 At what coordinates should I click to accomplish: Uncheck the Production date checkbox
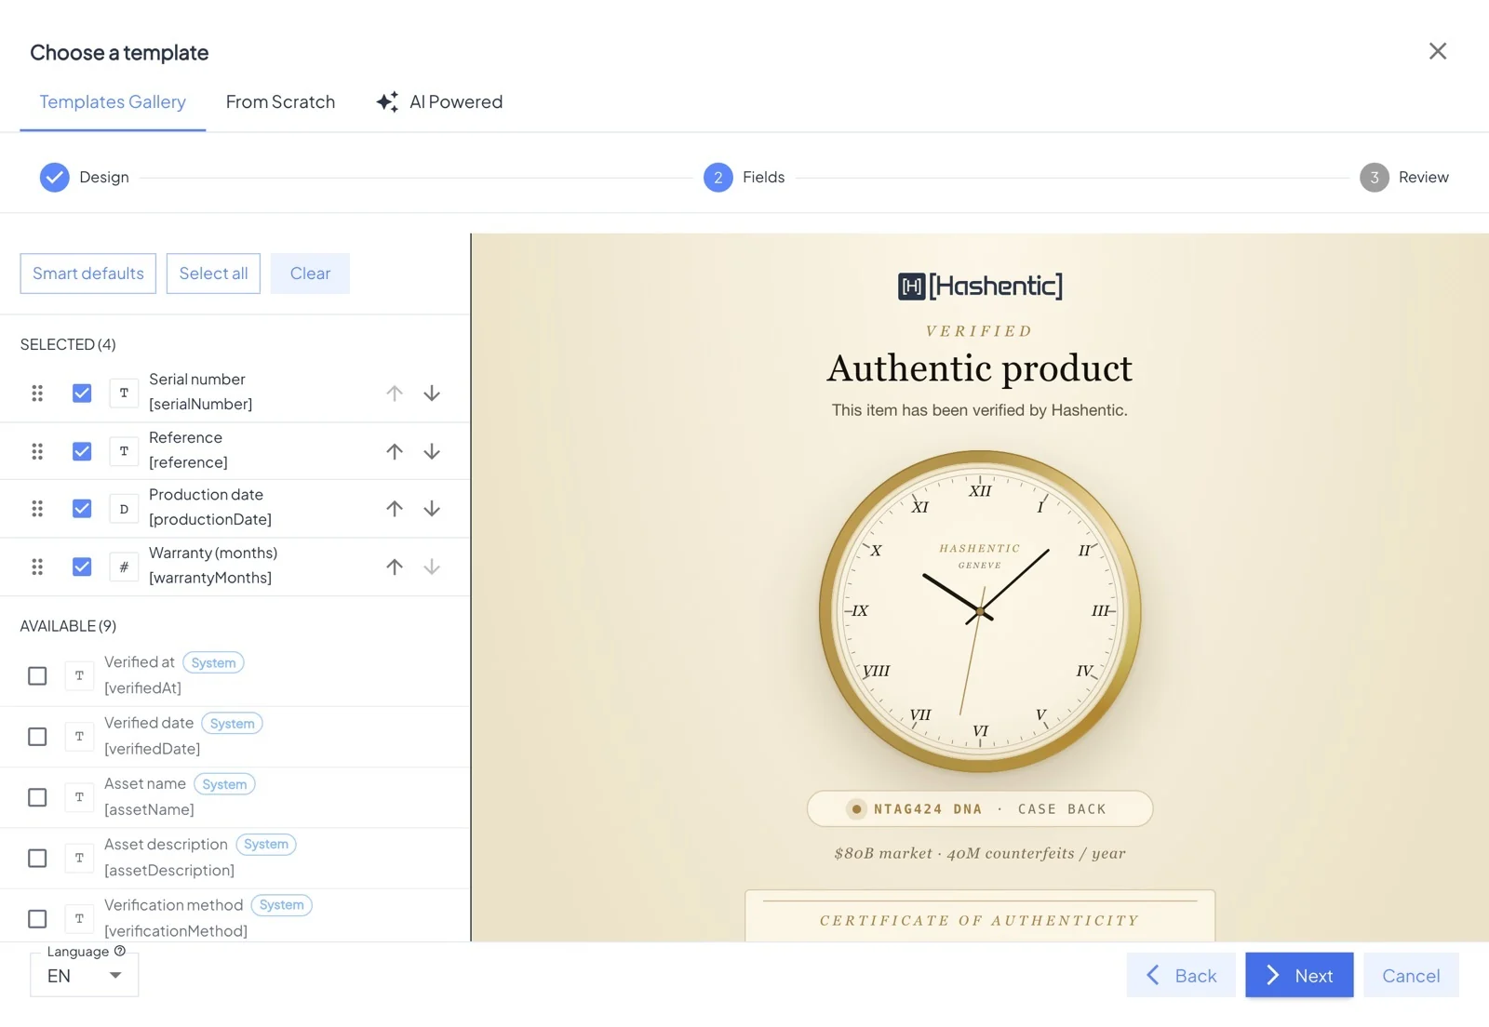[x=82, y=509]
